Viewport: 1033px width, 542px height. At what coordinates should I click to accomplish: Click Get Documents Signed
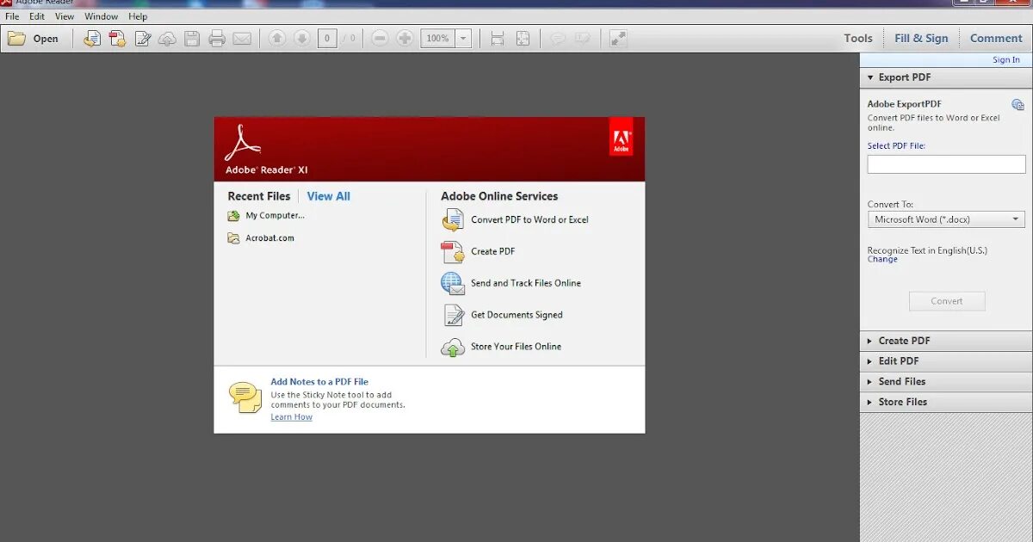tap(516, 315)
